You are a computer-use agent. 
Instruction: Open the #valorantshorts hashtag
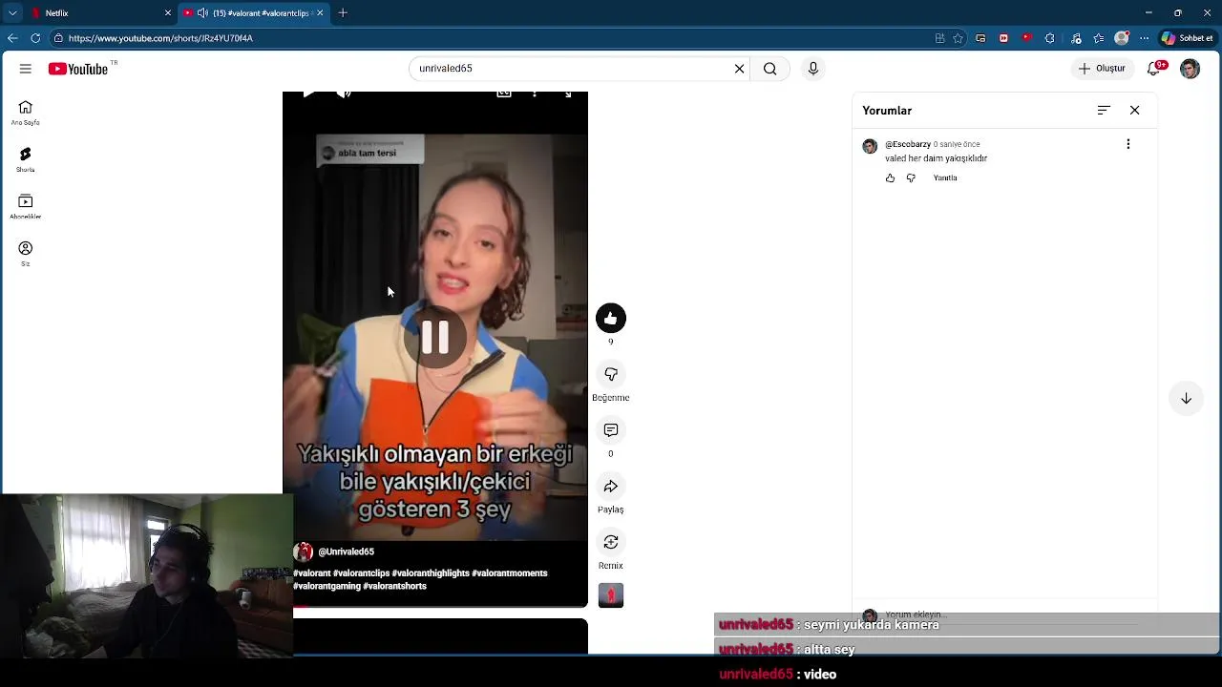pyautogui.click(x=394, y=586)
